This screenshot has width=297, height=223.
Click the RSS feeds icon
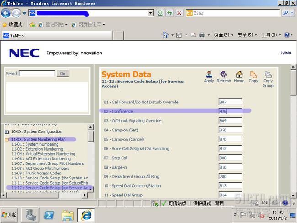click(x=179, y=35)
